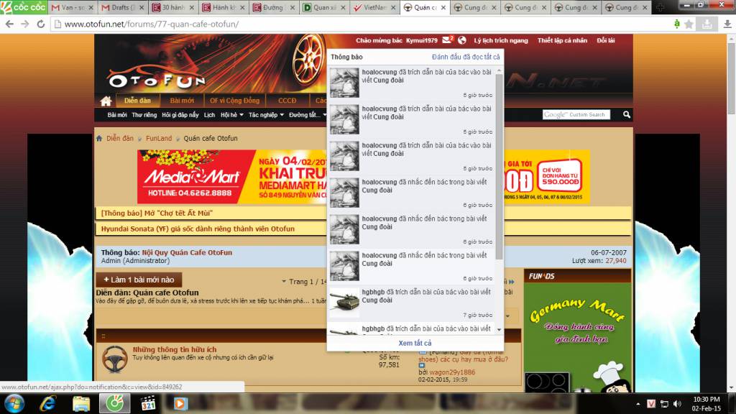Switch to the 'Đường' browser tab
Screen dimensions: 736x414
[273, 7]
